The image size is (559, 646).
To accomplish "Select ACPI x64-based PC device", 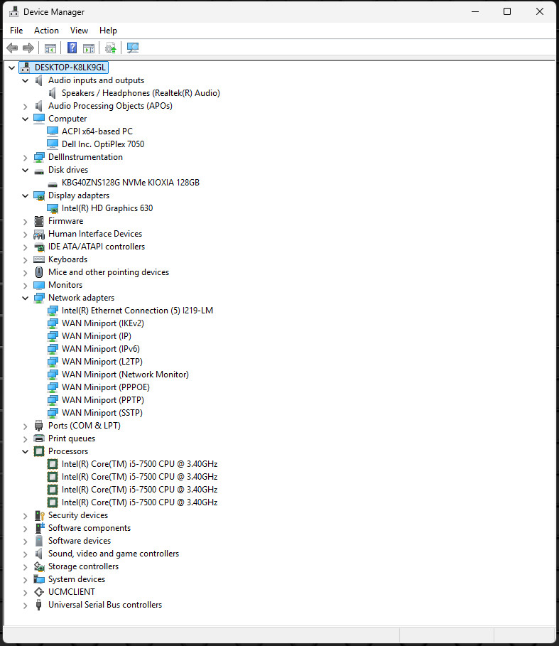I will [97, 131].
